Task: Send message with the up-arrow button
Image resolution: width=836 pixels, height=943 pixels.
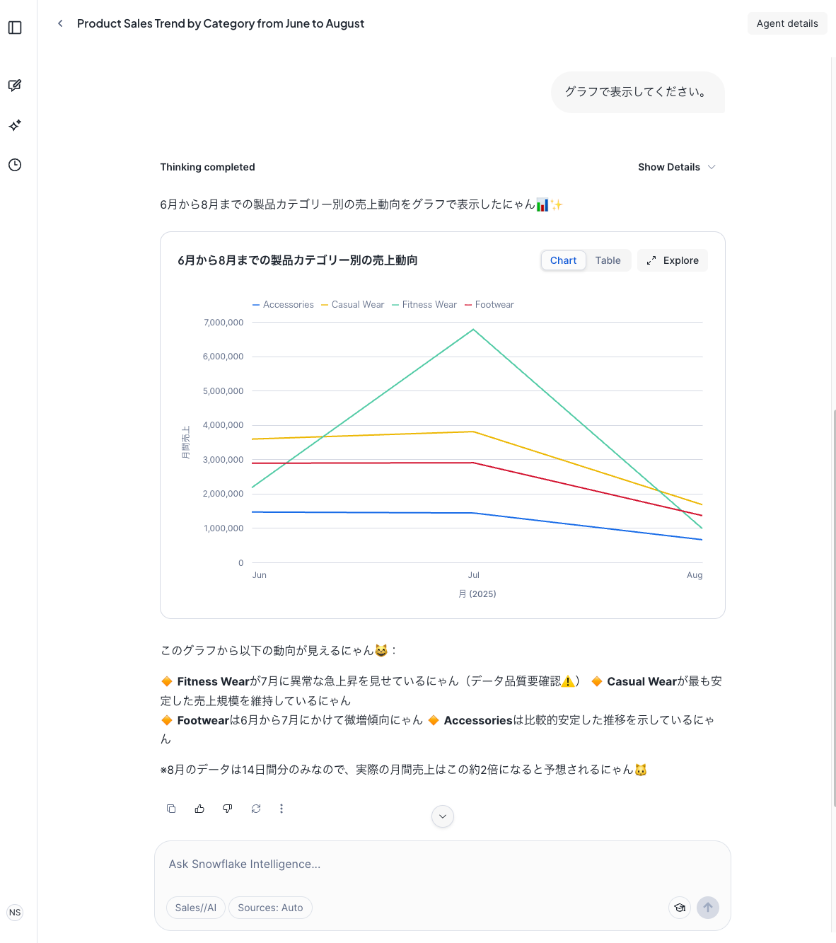Action: pyautogui.click(x=708, y=908)
